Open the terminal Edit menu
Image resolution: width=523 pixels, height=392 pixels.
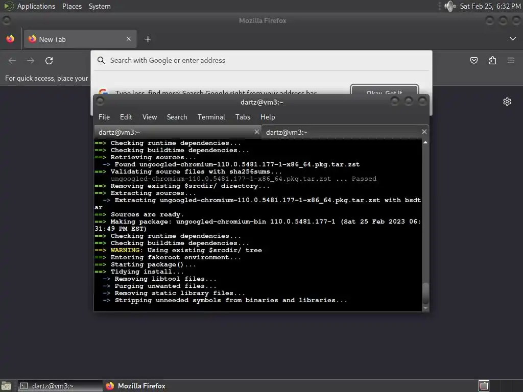tap(126, 117)
